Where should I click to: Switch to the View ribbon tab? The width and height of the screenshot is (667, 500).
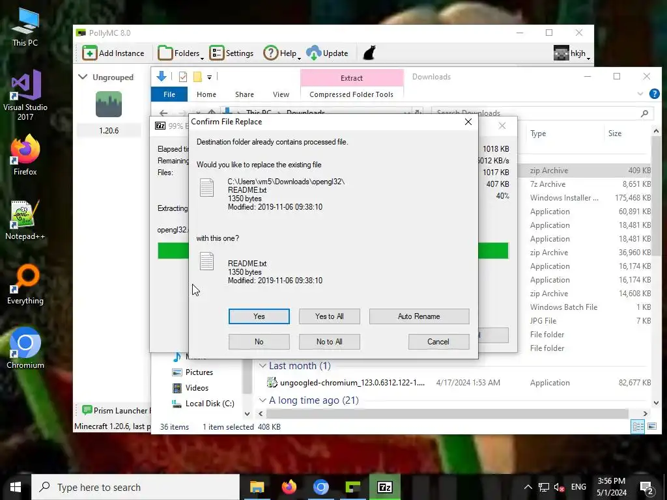coord(281,94)
